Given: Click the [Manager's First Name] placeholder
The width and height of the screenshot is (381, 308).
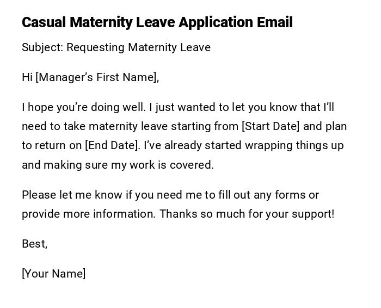Looking at the screenshot, I should click(96, 77).
